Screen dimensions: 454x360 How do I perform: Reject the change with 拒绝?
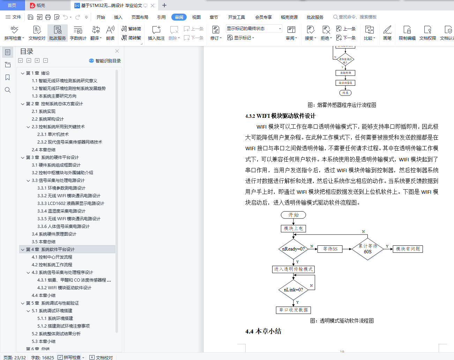click(326, 33)
